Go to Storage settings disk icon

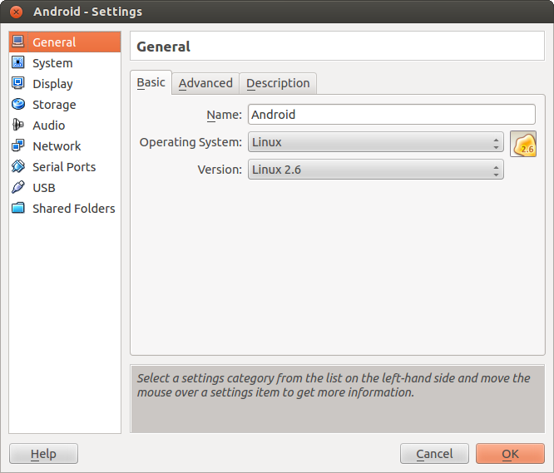coord(17,105)
